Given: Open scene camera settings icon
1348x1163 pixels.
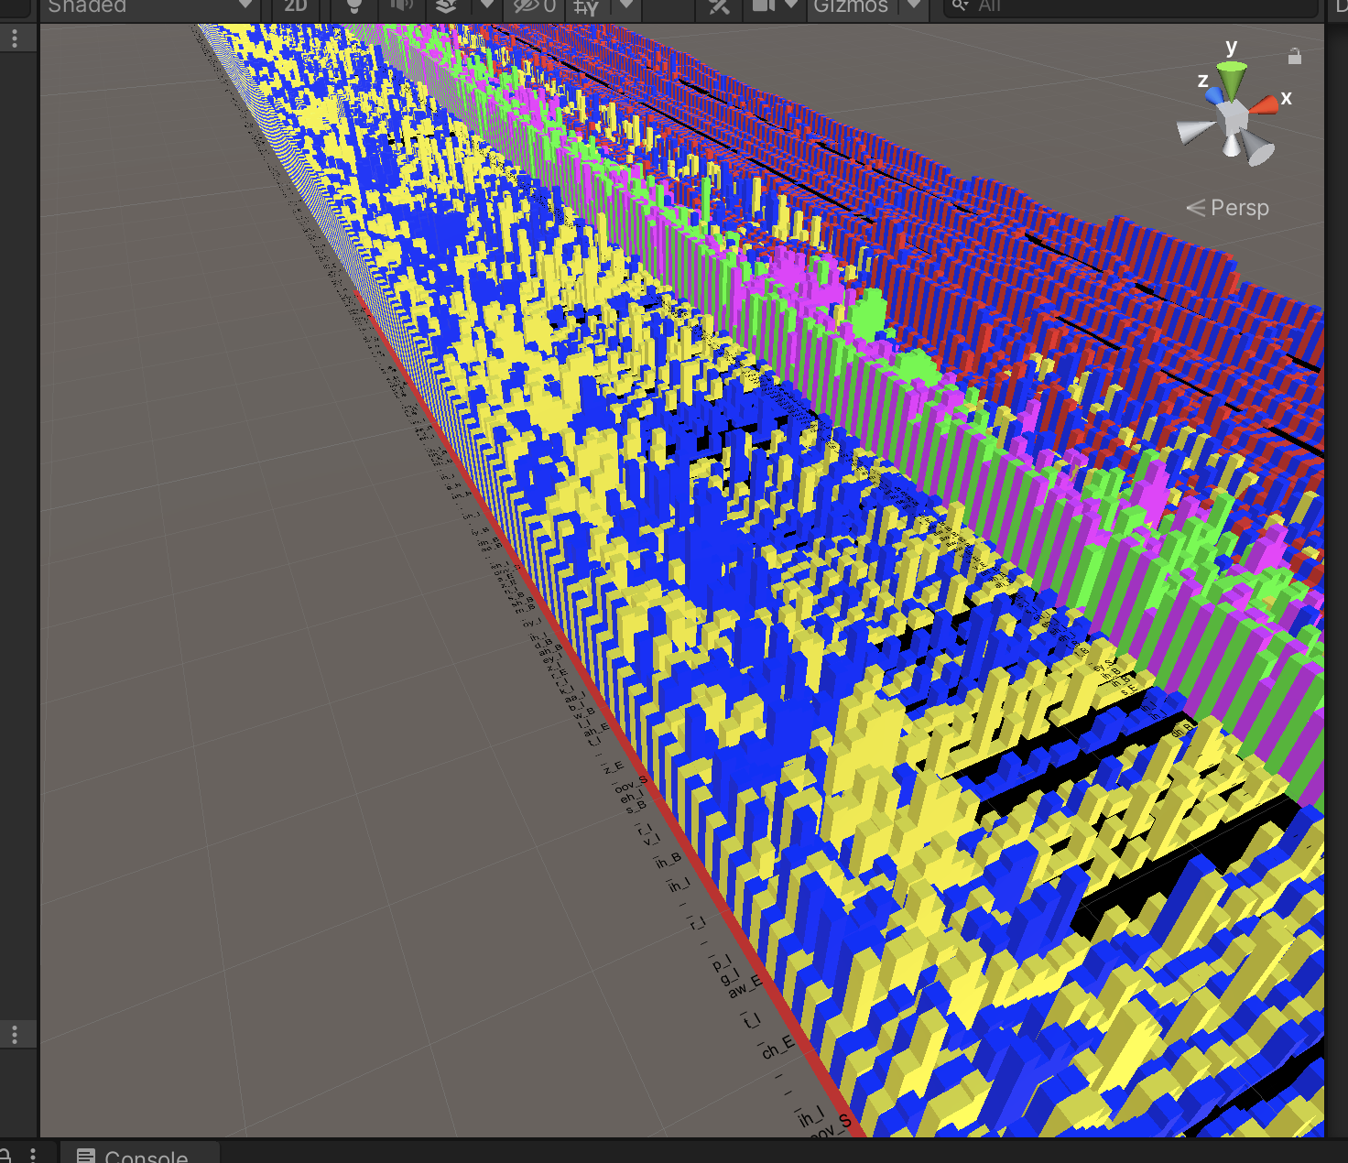Looking at the screenshot, I should tap(763, 6).
